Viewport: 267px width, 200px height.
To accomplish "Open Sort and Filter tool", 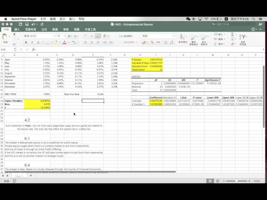I will coord(243,37).
